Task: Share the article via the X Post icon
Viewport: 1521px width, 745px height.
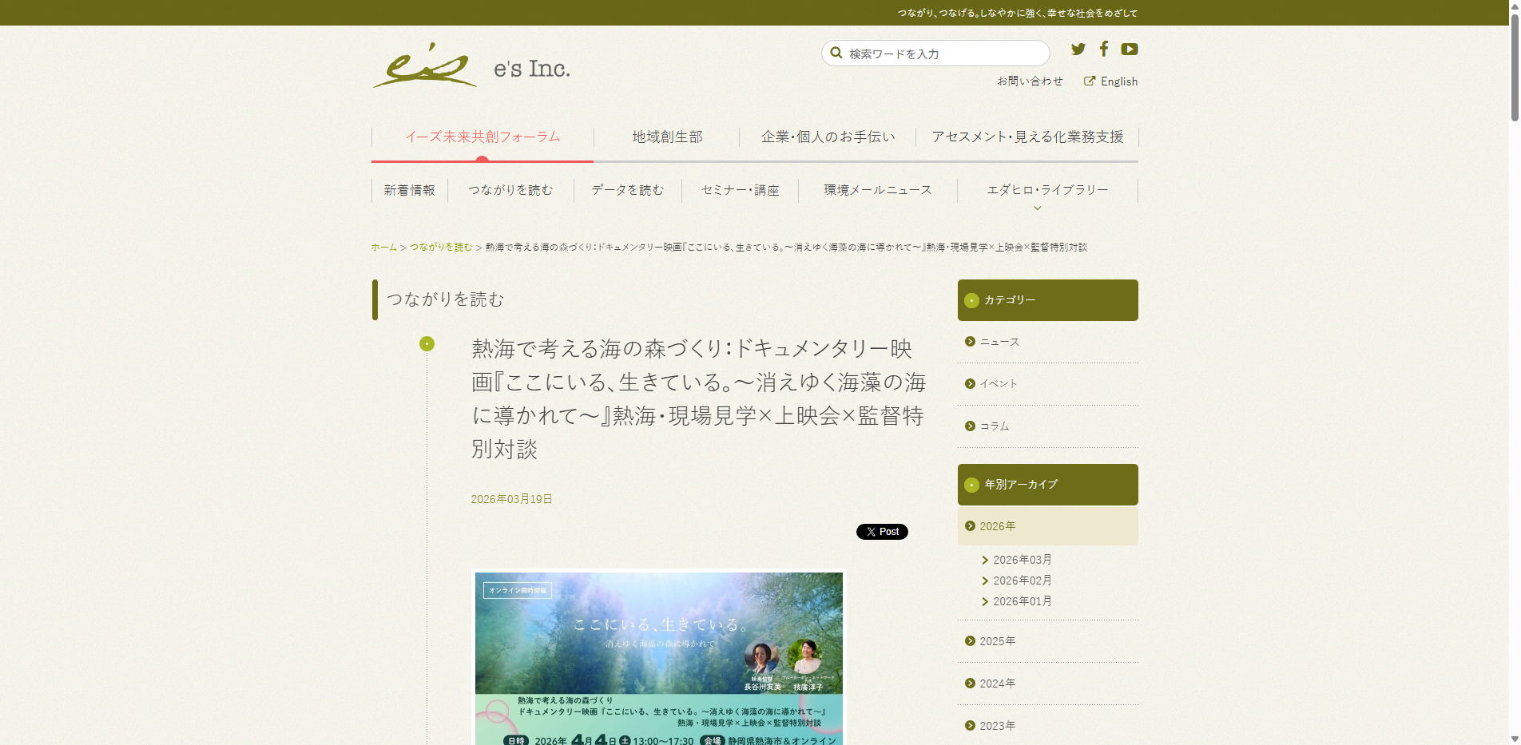Action: tap(882, 531)
